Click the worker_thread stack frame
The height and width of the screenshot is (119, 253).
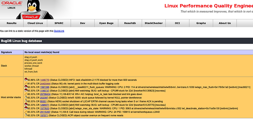tap(31, 66)
